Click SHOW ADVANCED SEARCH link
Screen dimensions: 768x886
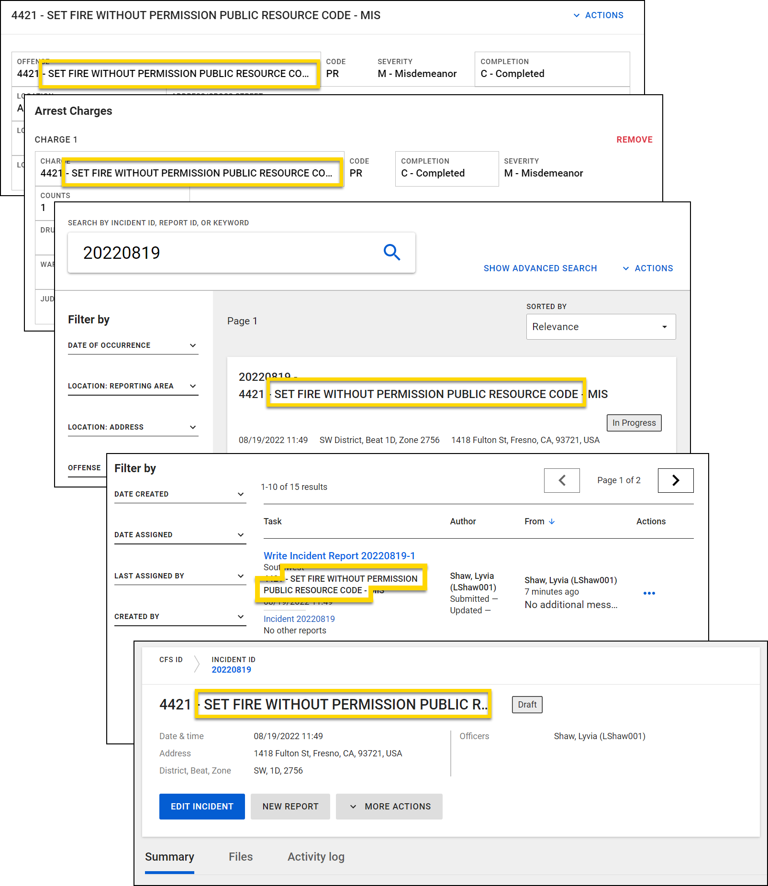click(540, 268)
